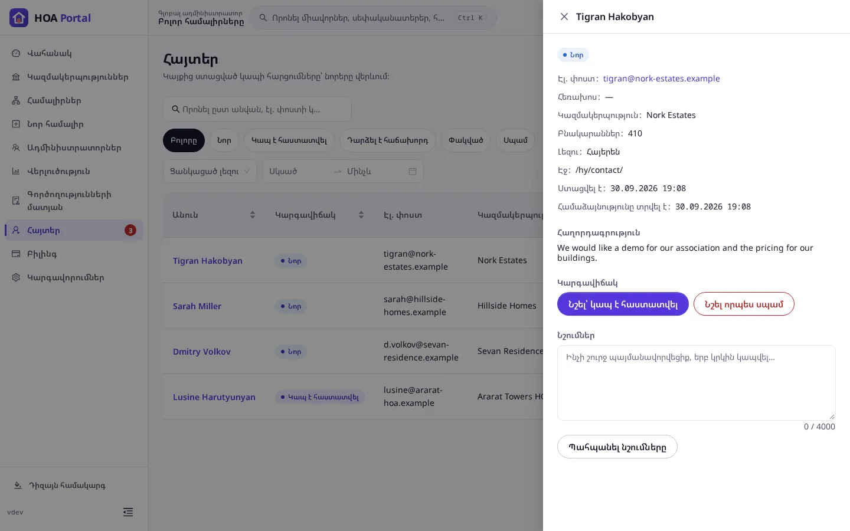Click the HOA Portal house logo
This screenshot has height=531, width=850.
pyautogui.click(x=19, y=18)
